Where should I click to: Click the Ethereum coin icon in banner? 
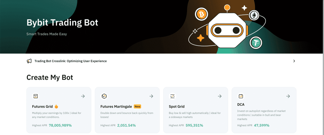pos(253,15)
